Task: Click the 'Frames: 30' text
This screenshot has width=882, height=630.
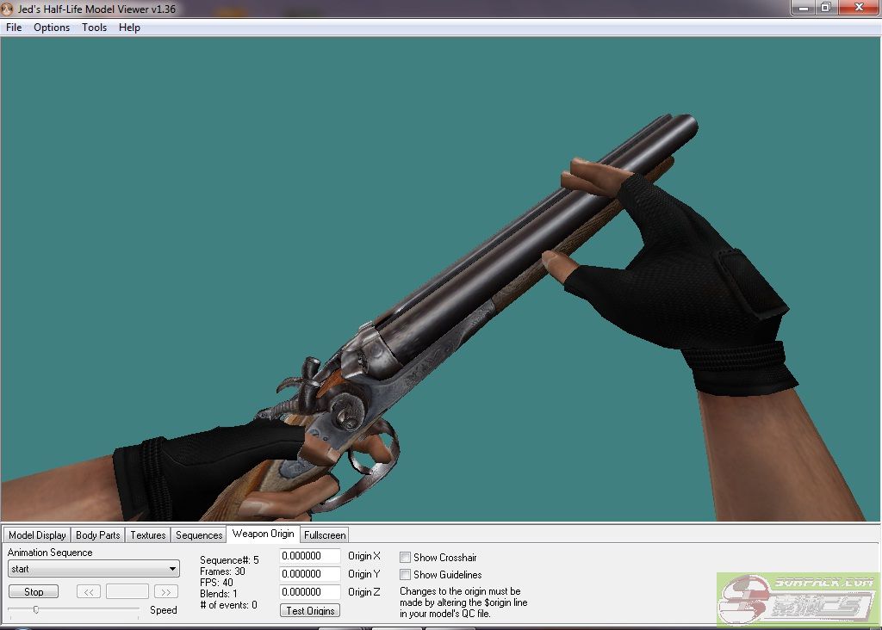Action: point(222,571)
